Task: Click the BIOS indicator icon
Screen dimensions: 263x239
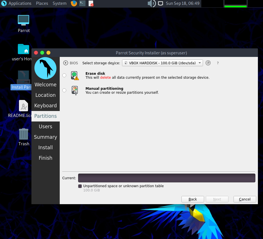Action: coord(65,63)
